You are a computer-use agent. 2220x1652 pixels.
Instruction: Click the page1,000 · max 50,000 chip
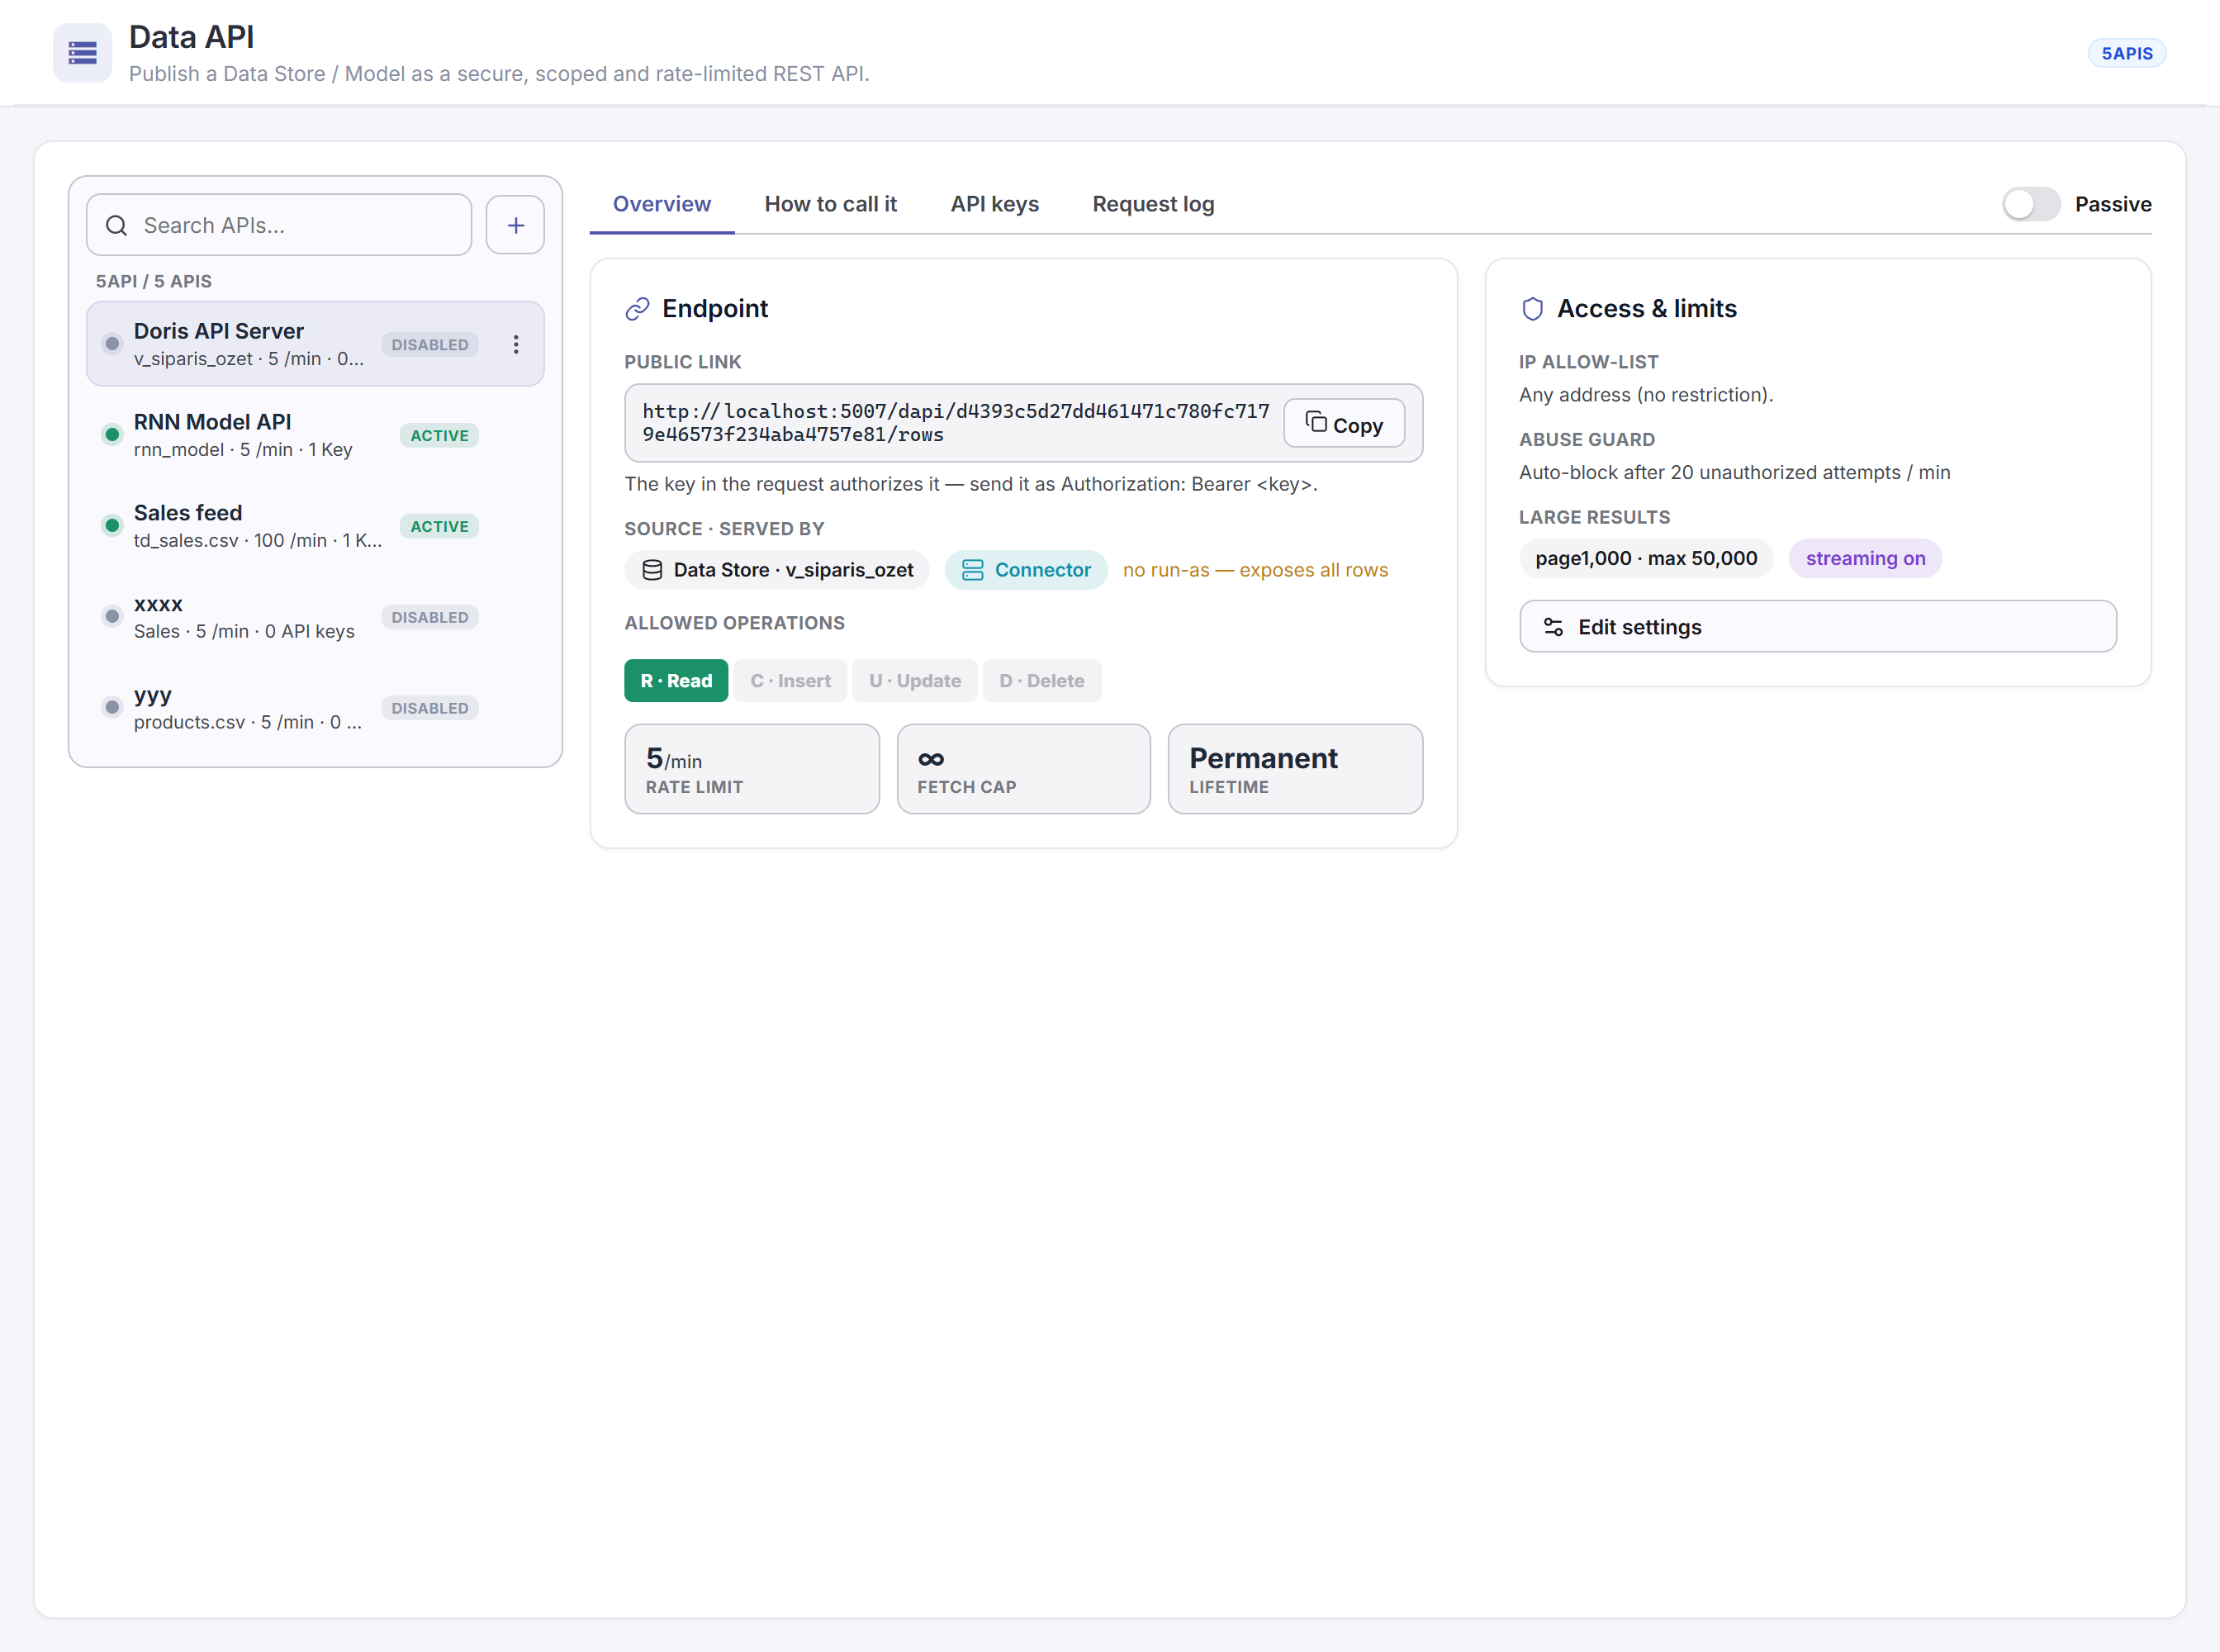pos(1646,558)
